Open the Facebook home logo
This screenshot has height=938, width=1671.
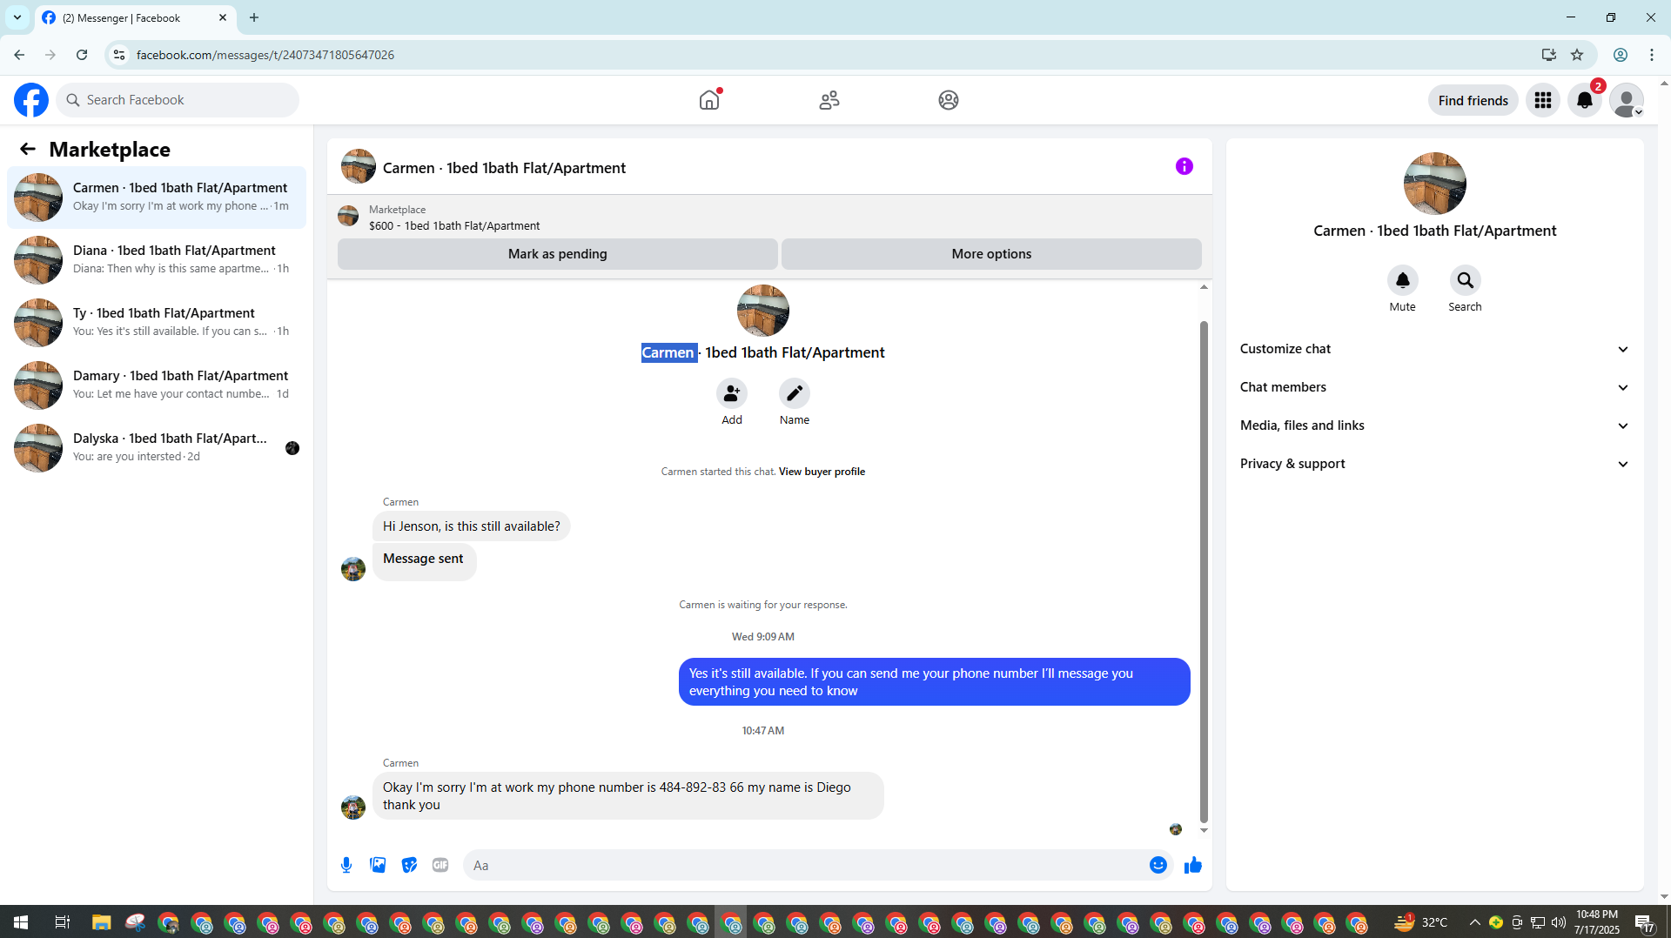point(31,100)
